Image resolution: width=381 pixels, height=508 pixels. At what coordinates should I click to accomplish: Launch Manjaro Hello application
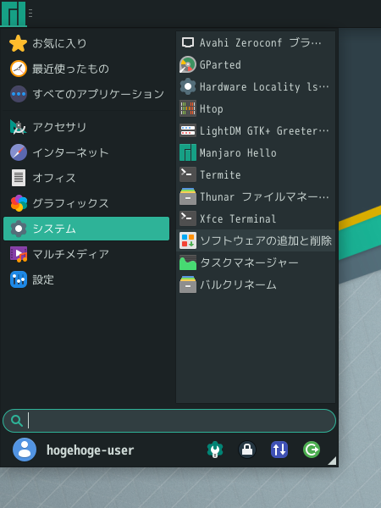click(x=256, y=153)
